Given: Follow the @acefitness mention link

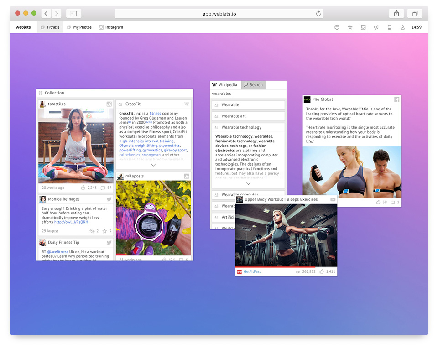Looking at the screenshot, I should [x=57, y=251].
